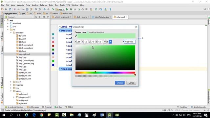
Task: Open the Refactor menu
Action: [44, 5]
